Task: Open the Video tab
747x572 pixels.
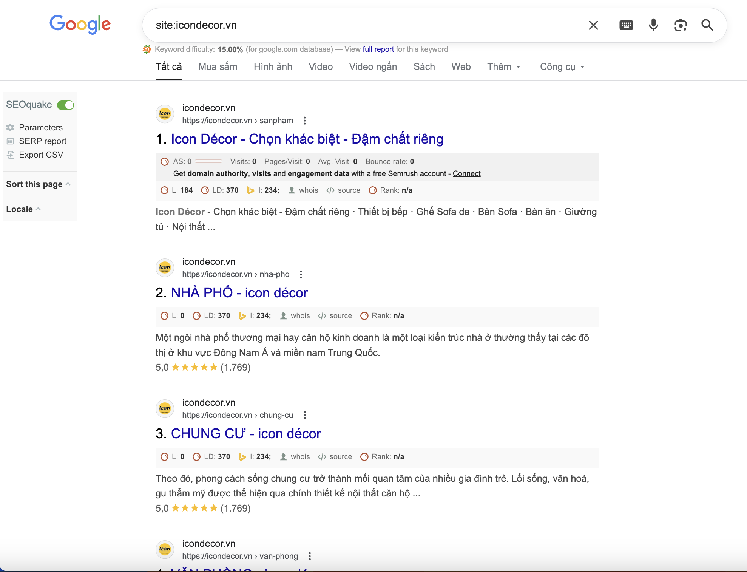Action: (x=321, y=67)
